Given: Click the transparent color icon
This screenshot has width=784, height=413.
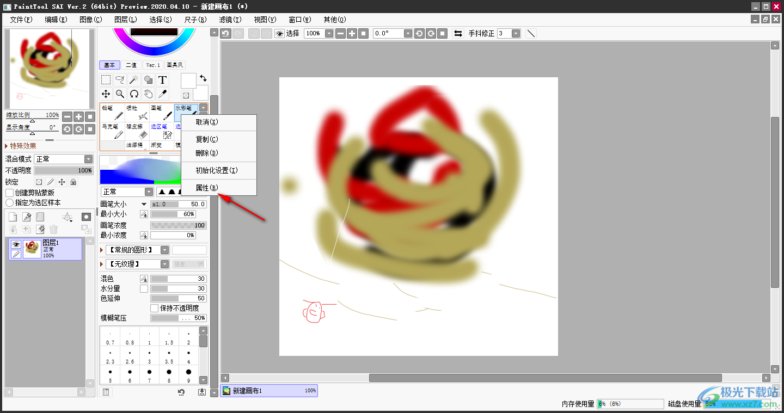Looking at the screenshot, I should pyautogui.click(x=186, y=95).
